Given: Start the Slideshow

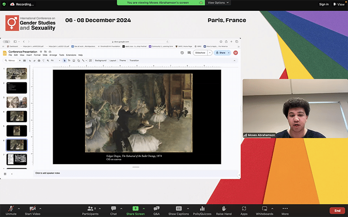Looking at the screenshot, I should coord(200,53).
